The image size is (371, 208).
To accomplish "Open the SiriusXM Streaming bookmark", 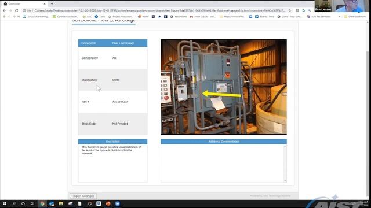I will [36, 17].
